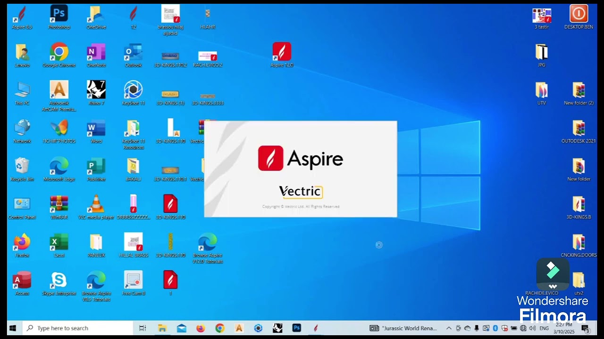Open the Publisher desktop shortcut
The height and width of the screenshot is (339, 604).
(96, 170)
